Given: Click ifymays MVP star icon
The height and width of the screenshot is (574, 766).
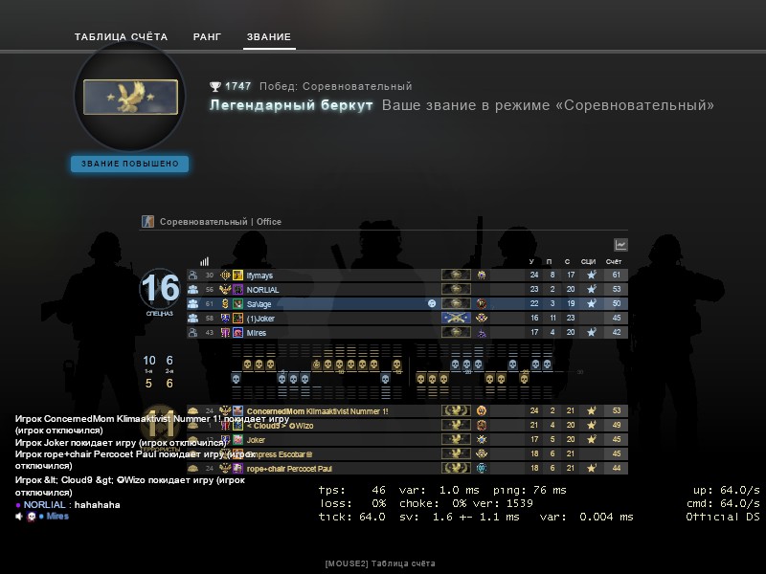Looking at the screenshot, I should (x=591, y=275).
